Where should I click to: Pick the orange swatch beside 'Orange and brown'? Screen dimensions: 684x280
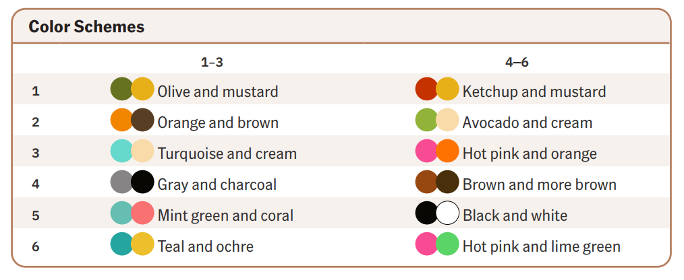click(x=120, y=120)
